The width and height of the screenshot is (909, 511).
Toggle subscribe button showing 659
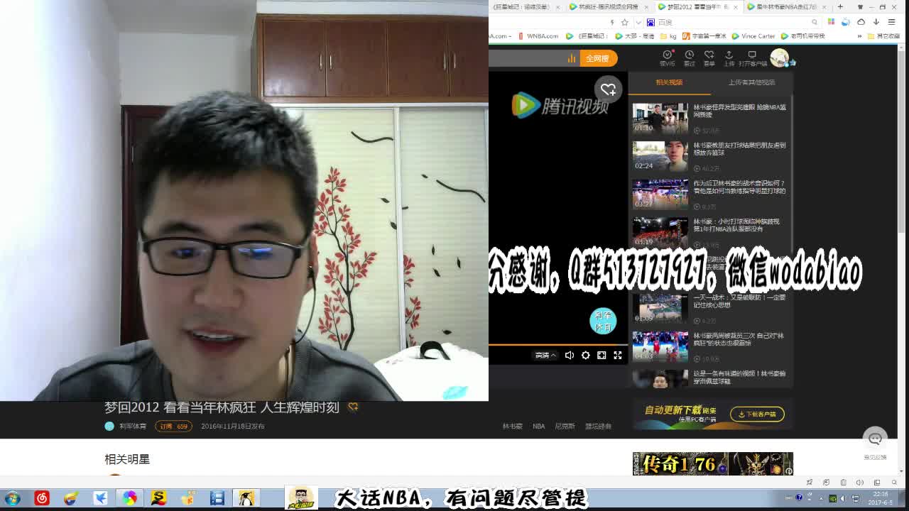(173, 427)
